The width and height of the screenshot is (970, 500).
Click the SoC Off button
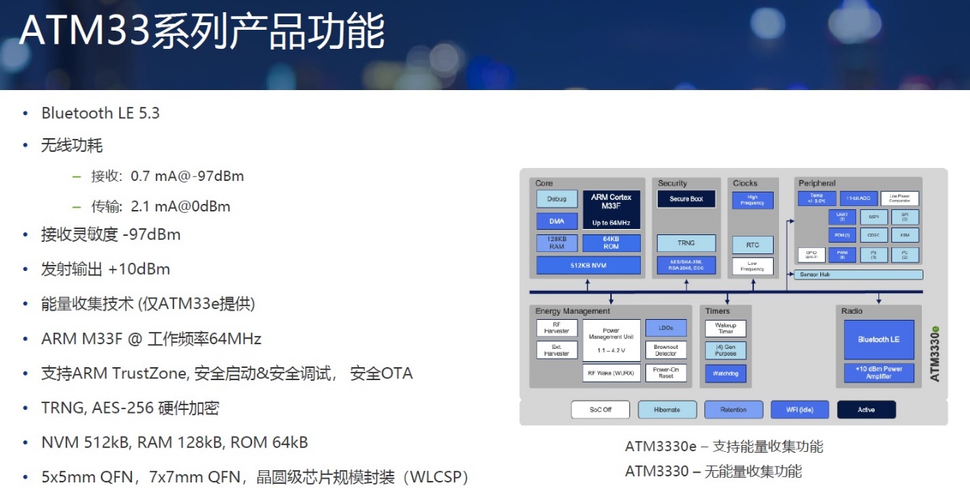600,409
